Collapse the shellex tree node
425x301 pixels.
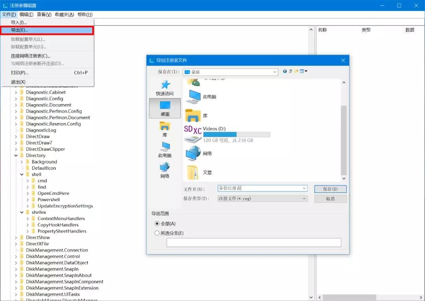click(x=22, y=212)
